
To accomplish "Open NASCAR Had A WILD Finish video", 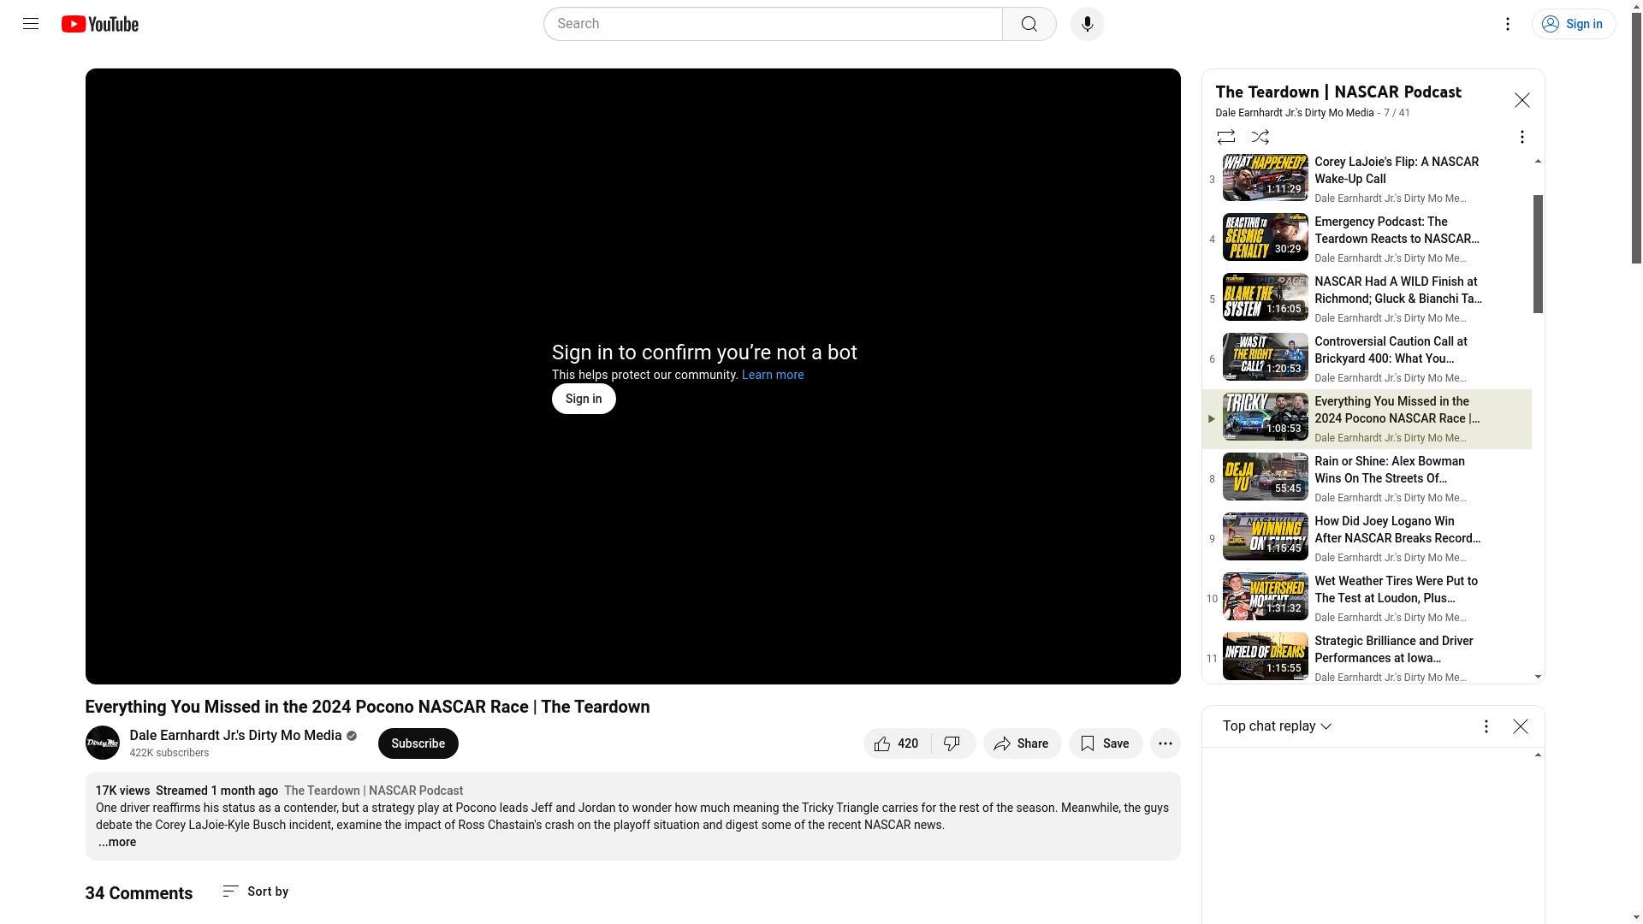I will 1367,299.
